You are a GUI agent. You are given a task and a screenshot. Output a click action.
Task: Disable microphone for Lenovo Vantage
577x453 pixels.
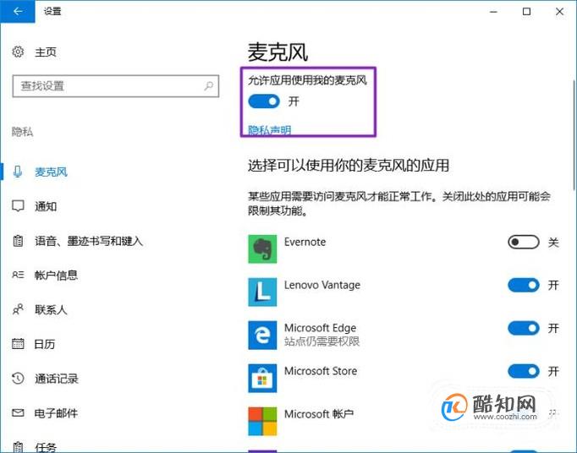pos(523,285)
